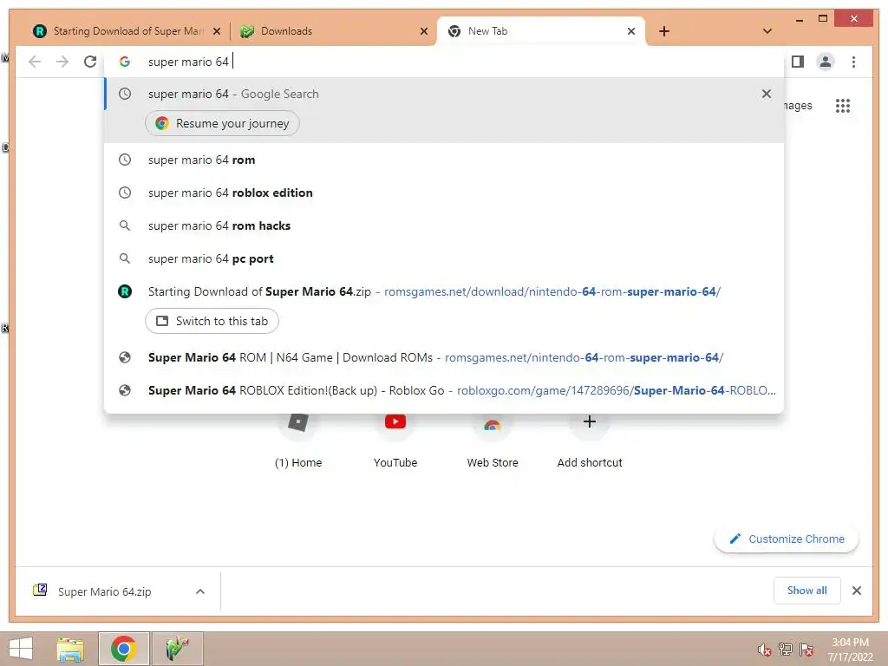Go forward with the forward arrow
The image size is (888, 666).
point(62,62)
